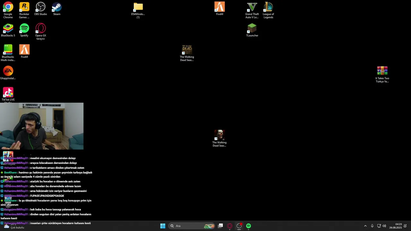Open the EAappInstaller desktop icon
The image size is (411, 231).
(x=8, y=73)
